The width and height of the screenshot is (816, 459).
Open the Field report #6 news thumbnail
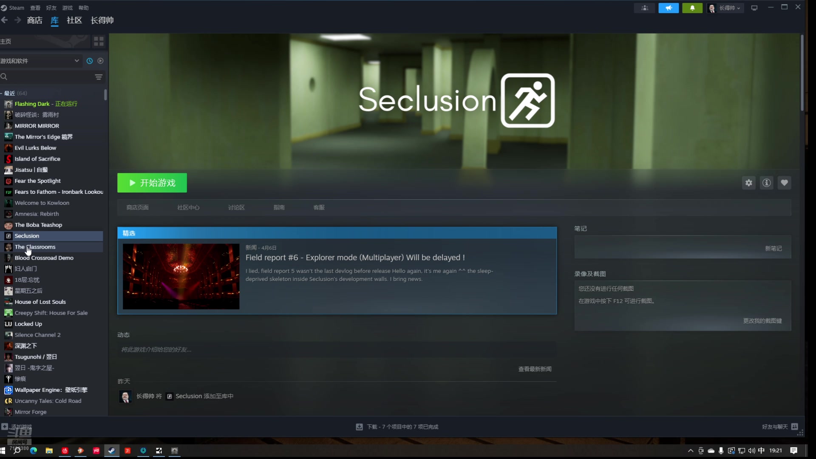click(x=181, y=276)
